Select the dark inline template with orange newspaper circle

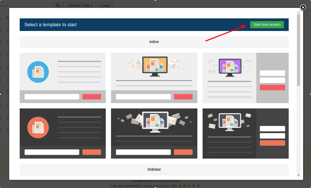[63, 133]
